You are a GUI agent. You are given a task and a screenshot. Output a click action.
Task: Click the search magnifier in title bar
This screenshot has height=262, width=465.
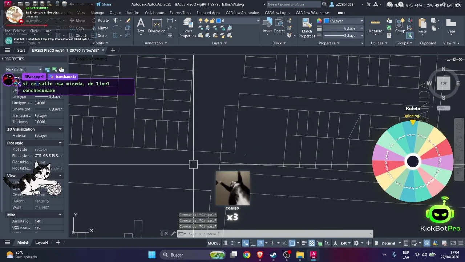click(x=324, y=4)
